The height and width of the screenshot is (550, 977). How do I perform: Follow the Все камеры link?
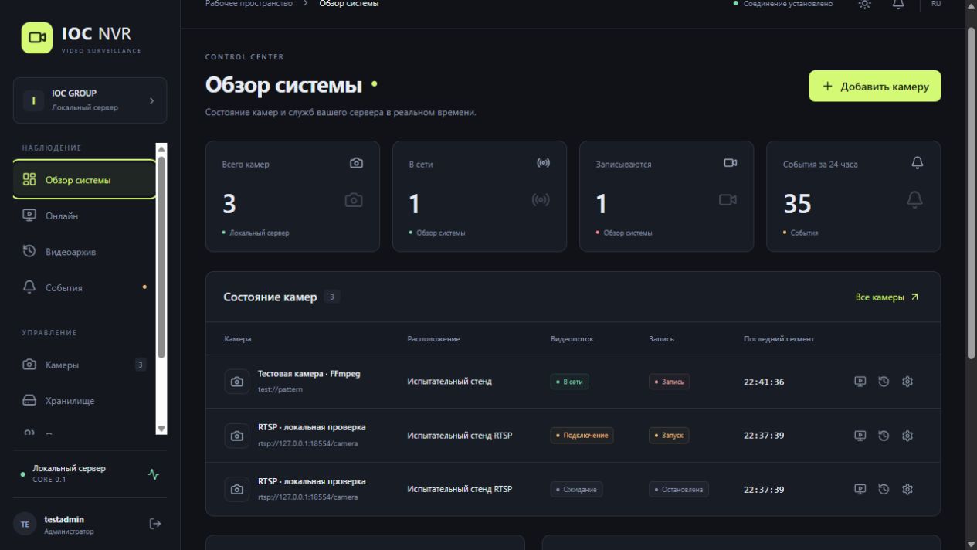(x=887, y=297)
